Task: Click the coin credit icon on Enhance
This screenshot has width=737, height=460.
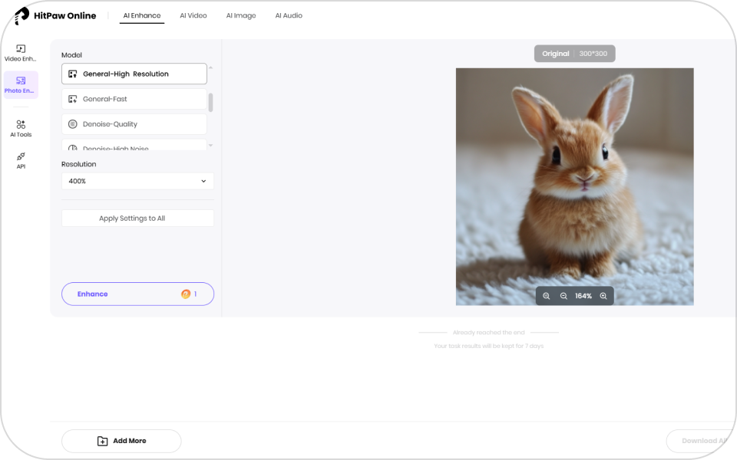Action: pyautogui.click(x=186, y=294)
